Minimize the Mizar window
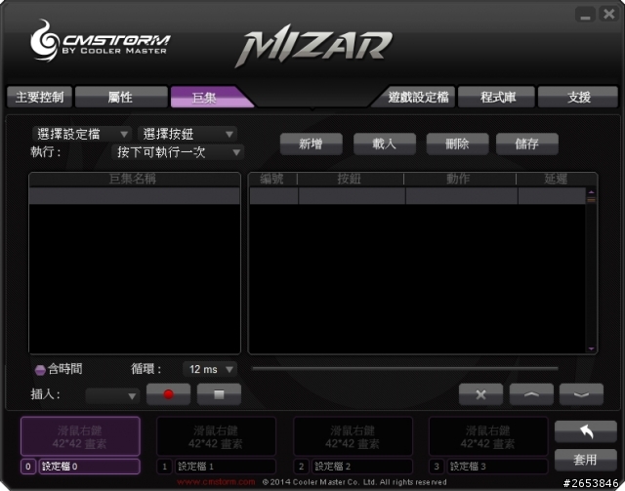The height and width of the screenshot is (491, 625). 585,15
